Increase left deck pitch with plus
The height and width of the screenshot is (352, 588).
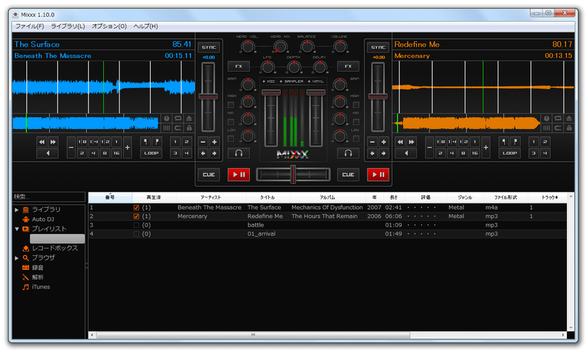point(214,142)
